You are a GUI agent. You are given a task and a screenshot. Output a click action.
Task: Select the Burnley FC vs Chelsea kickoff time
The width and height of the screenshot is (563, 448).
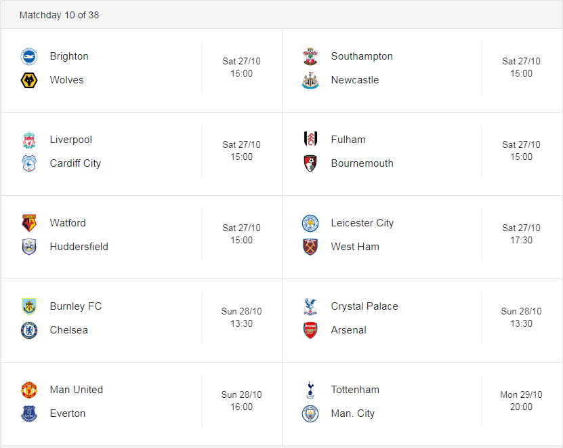click(241, 318)
